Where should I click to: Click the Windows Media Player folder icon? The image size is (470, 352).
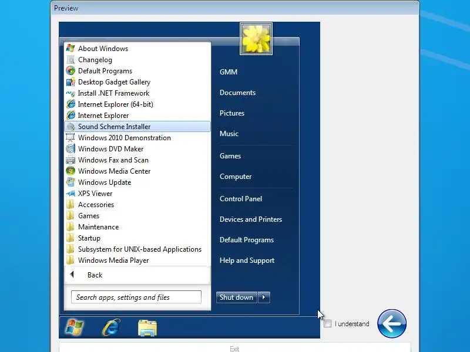(x=70, y=260)
